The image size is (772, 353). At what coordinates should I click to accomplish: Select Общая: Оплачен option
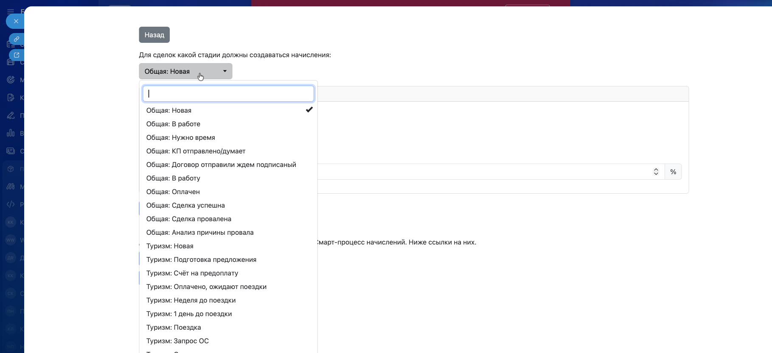click(228, 192)
